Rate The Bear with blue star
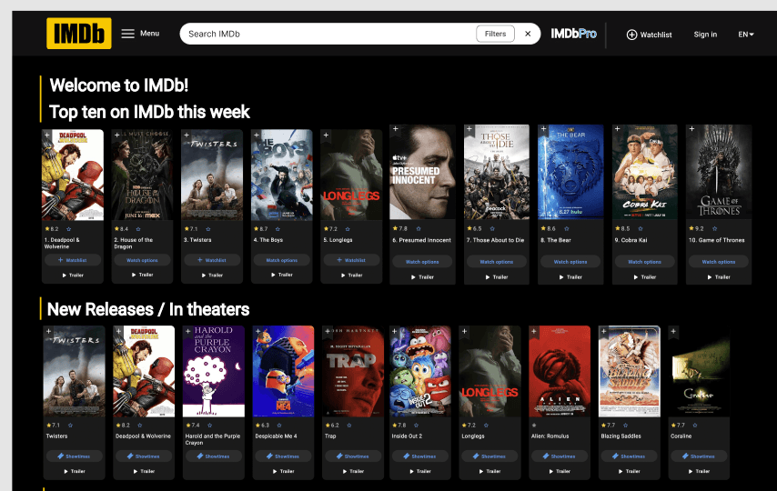Image resolution: width=777 pixels, height=491 pixels. coord(567,228)
